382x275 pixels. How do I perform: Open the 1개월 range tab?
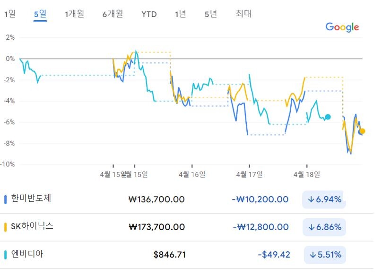click(x=75, y=14)
